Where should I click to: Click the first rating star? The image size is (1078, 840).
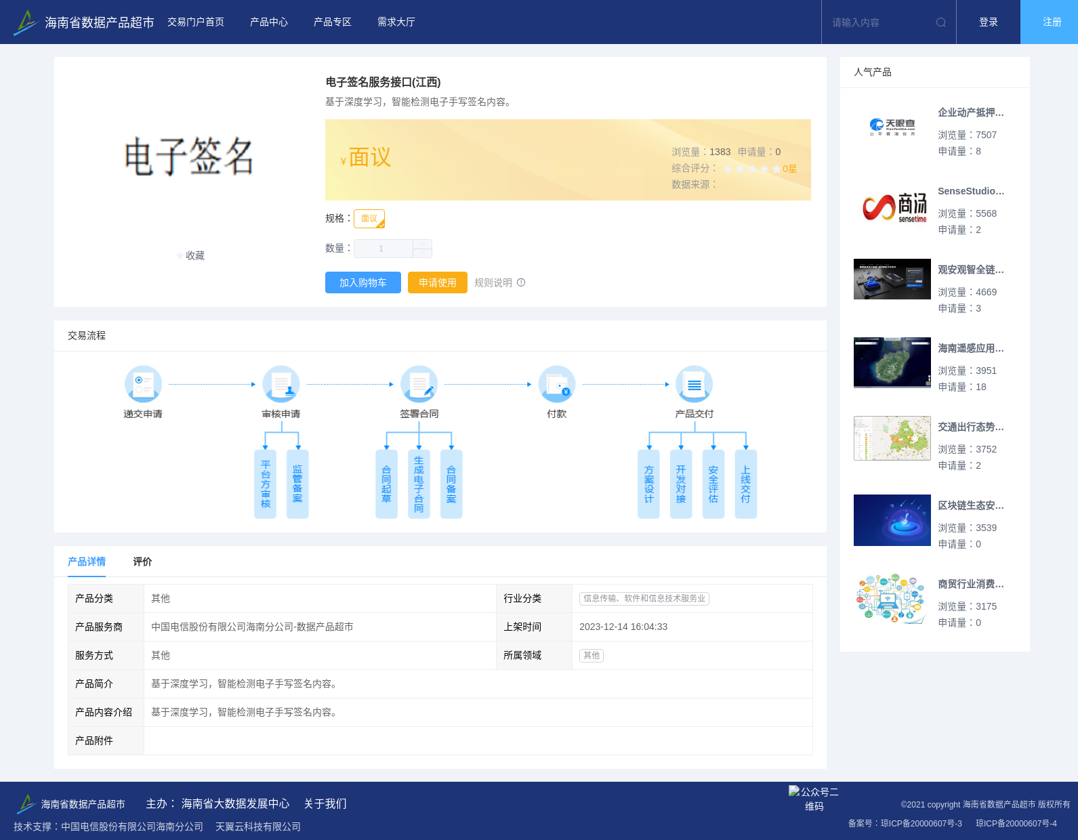(x=728, y=169)
